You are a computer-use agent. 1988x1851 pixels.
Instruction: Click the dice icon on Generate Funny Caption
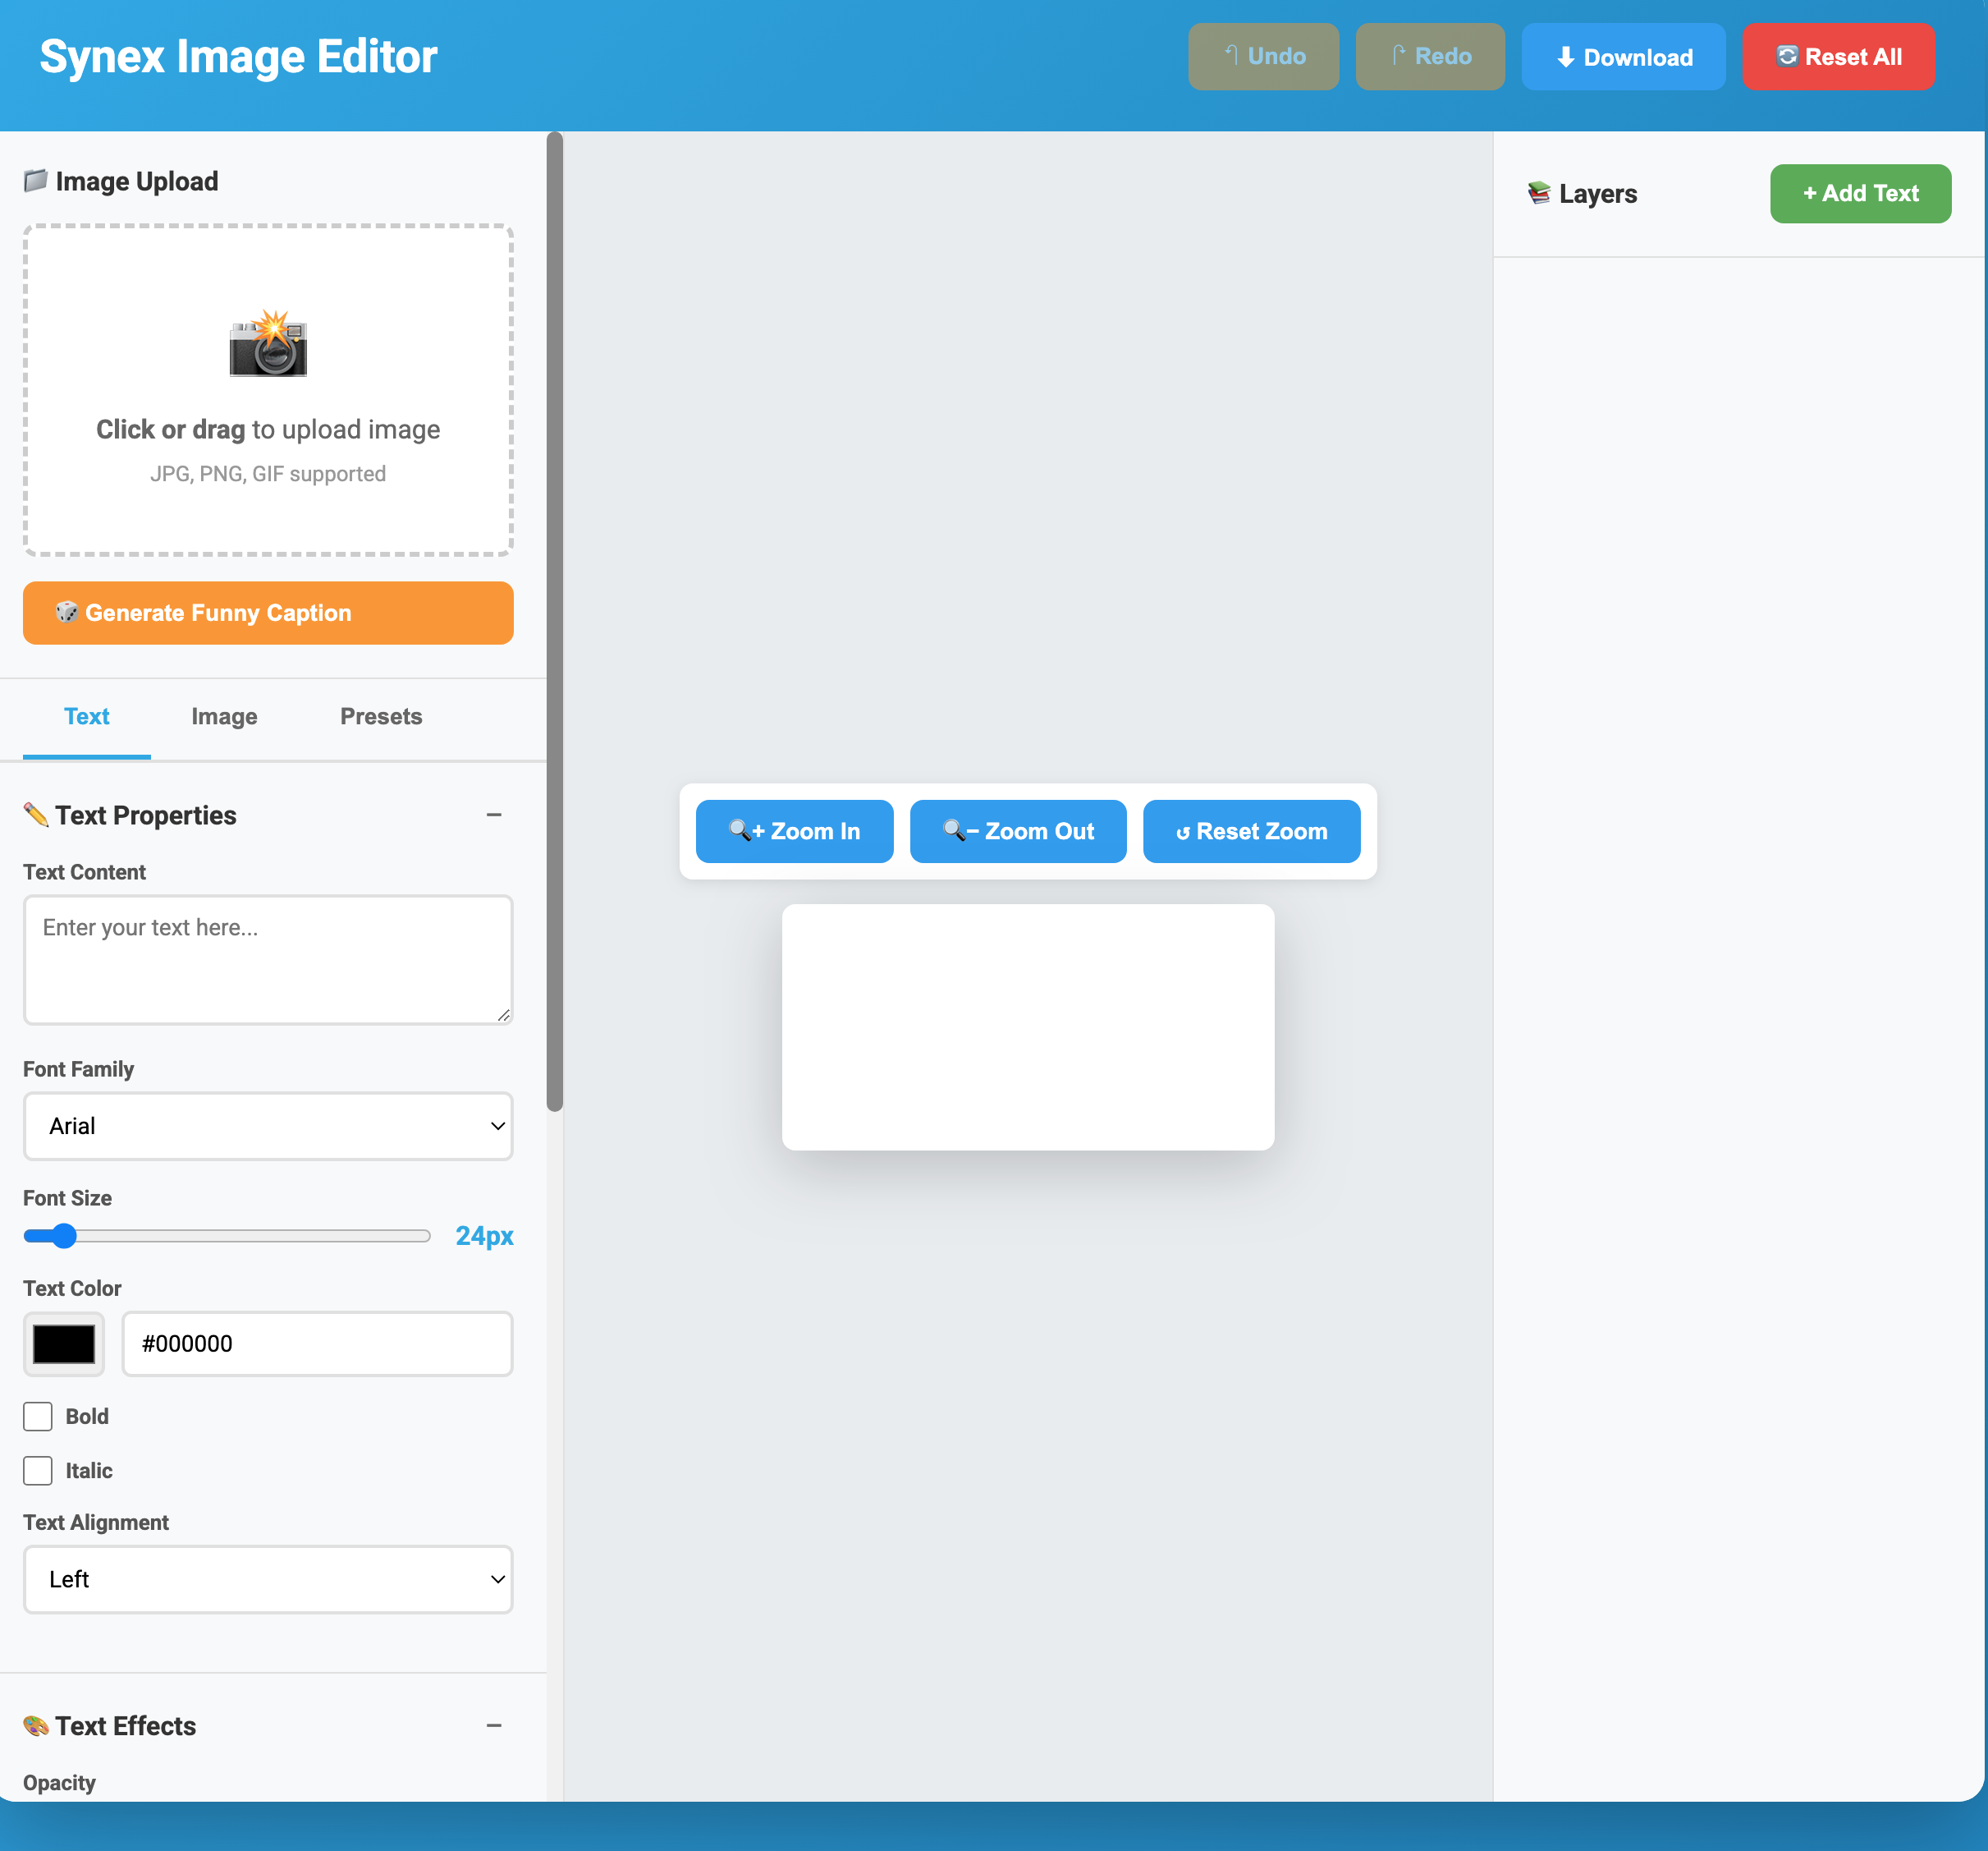[x=68, y=613]
